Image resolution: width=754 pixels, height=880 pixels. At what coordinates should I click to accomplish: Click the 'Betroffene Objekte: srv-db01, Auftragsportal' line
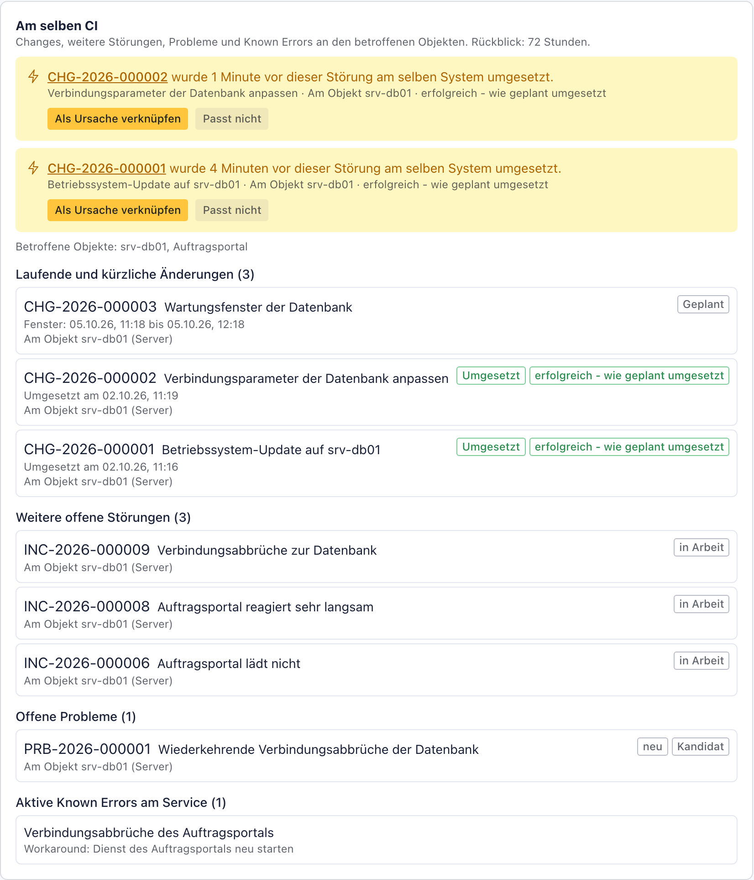[131, 247]
